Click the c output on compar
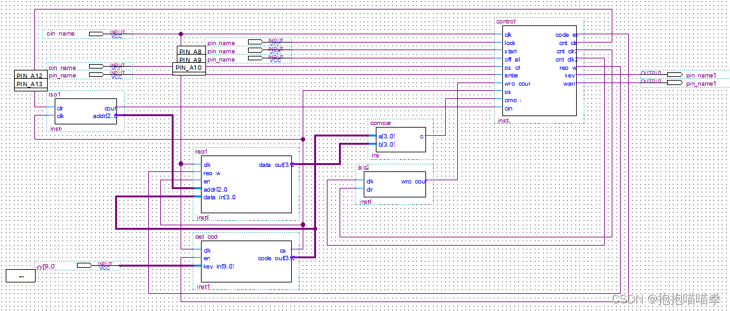Screen dimensions: 730x311 [422, 136]
